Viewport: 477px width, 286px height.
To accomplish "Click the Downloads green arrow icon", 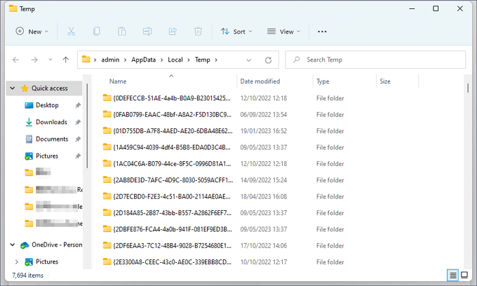I will pos(29,122).
